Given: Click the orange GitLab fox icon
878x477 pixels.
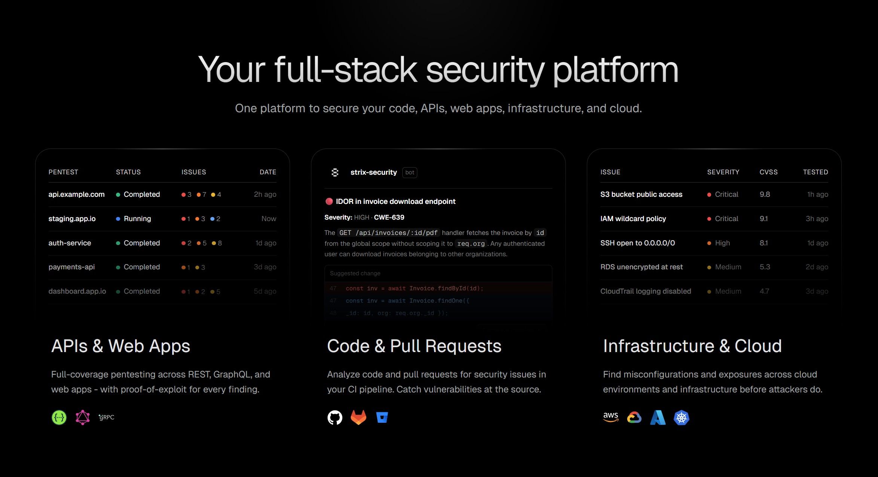Looking at the screenshot, I should [359, 418].
